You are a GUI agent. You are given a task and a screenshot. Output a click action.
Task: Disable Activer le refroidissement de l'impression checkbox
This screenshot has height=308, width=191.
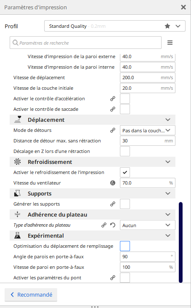click(125, 172)
